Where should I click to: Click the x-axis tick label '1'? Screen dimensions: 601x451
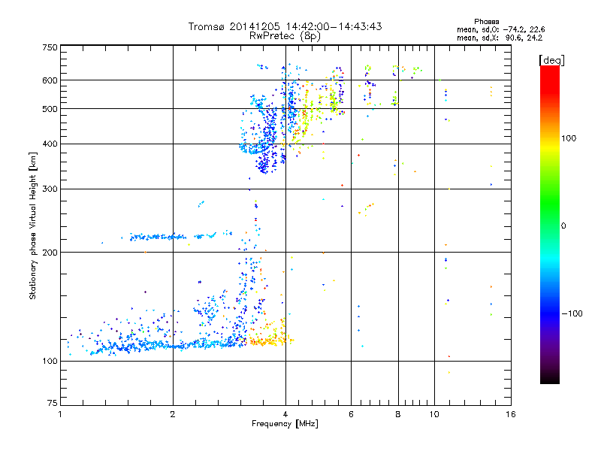60,414
